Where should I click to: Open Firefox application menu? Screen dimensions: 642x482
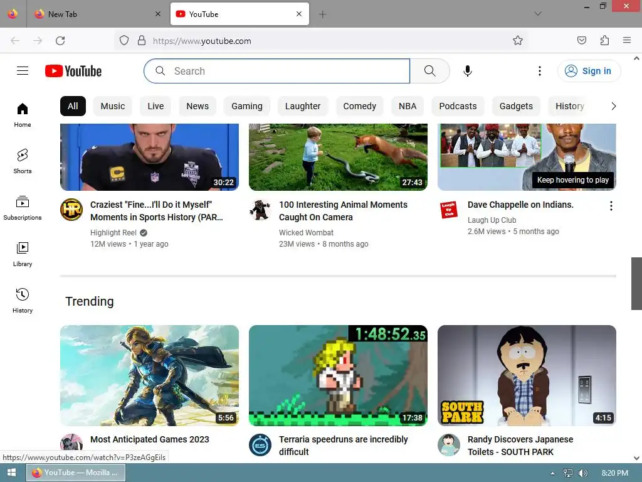pyautogui.click(x=627, y=40)
